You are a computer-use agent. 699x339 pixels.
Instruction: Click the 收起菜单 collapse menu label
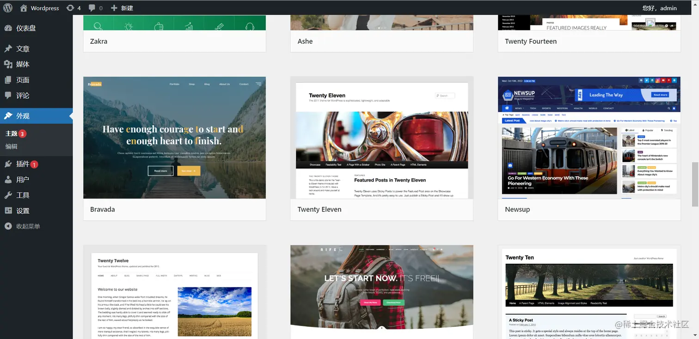28,226
